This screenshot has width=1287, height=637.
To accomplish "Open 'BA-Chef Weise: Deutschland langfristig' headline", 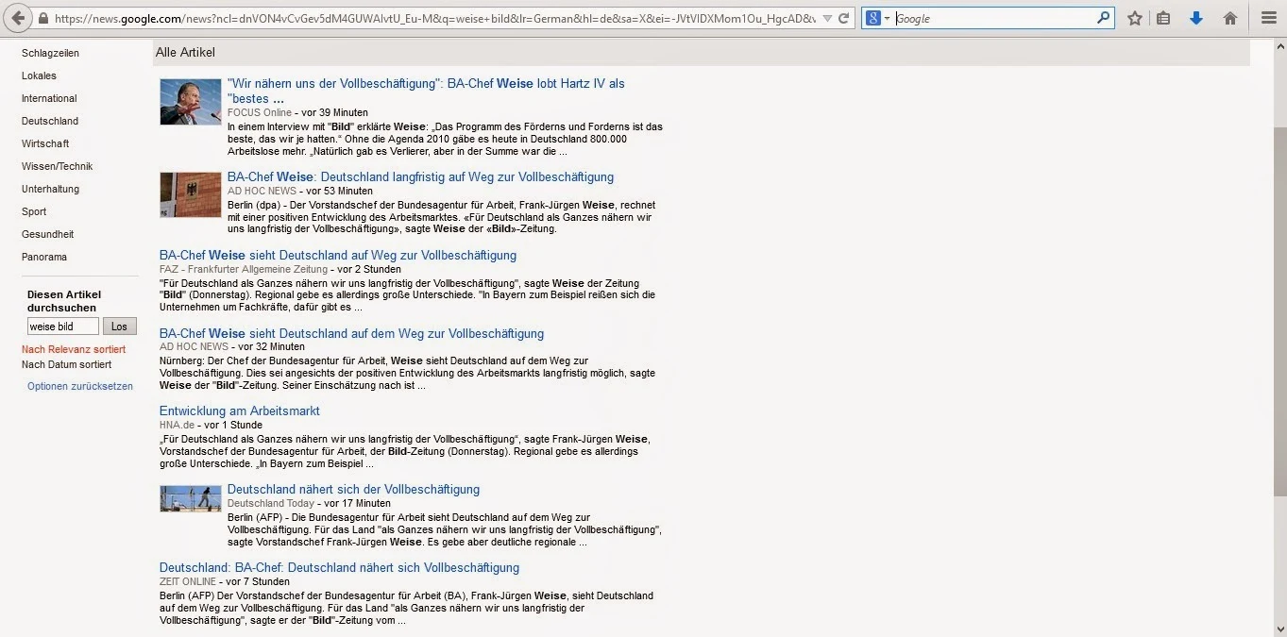I will click(x=420, y=176).
